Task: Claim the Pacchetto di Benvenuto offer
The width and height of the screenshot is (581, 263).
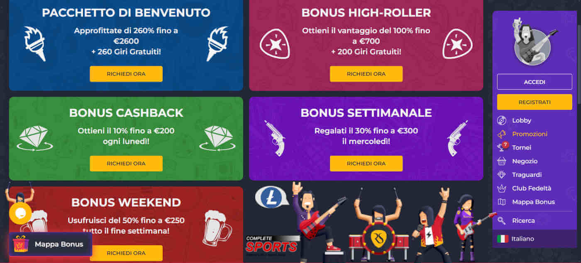Action: tap(126, 74)
